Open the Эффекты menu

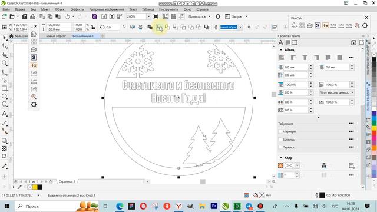(77, 9)
